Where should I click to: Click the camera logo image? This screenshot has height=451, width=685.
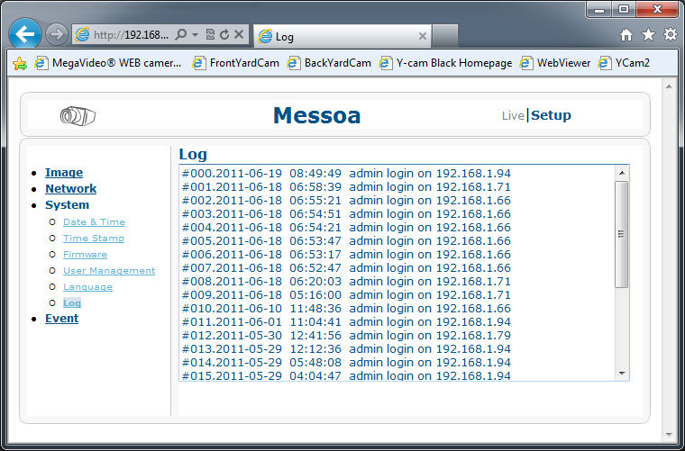[x=78, y=115]
